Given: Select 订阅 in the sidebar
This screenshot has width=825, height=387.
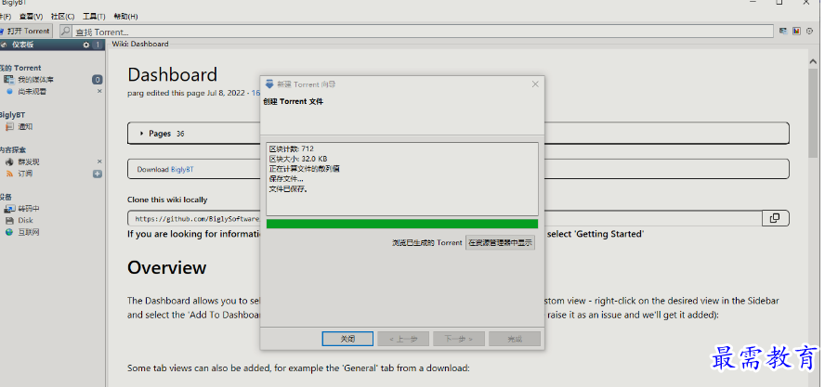Looking at the screenshot, I should 25,174.
